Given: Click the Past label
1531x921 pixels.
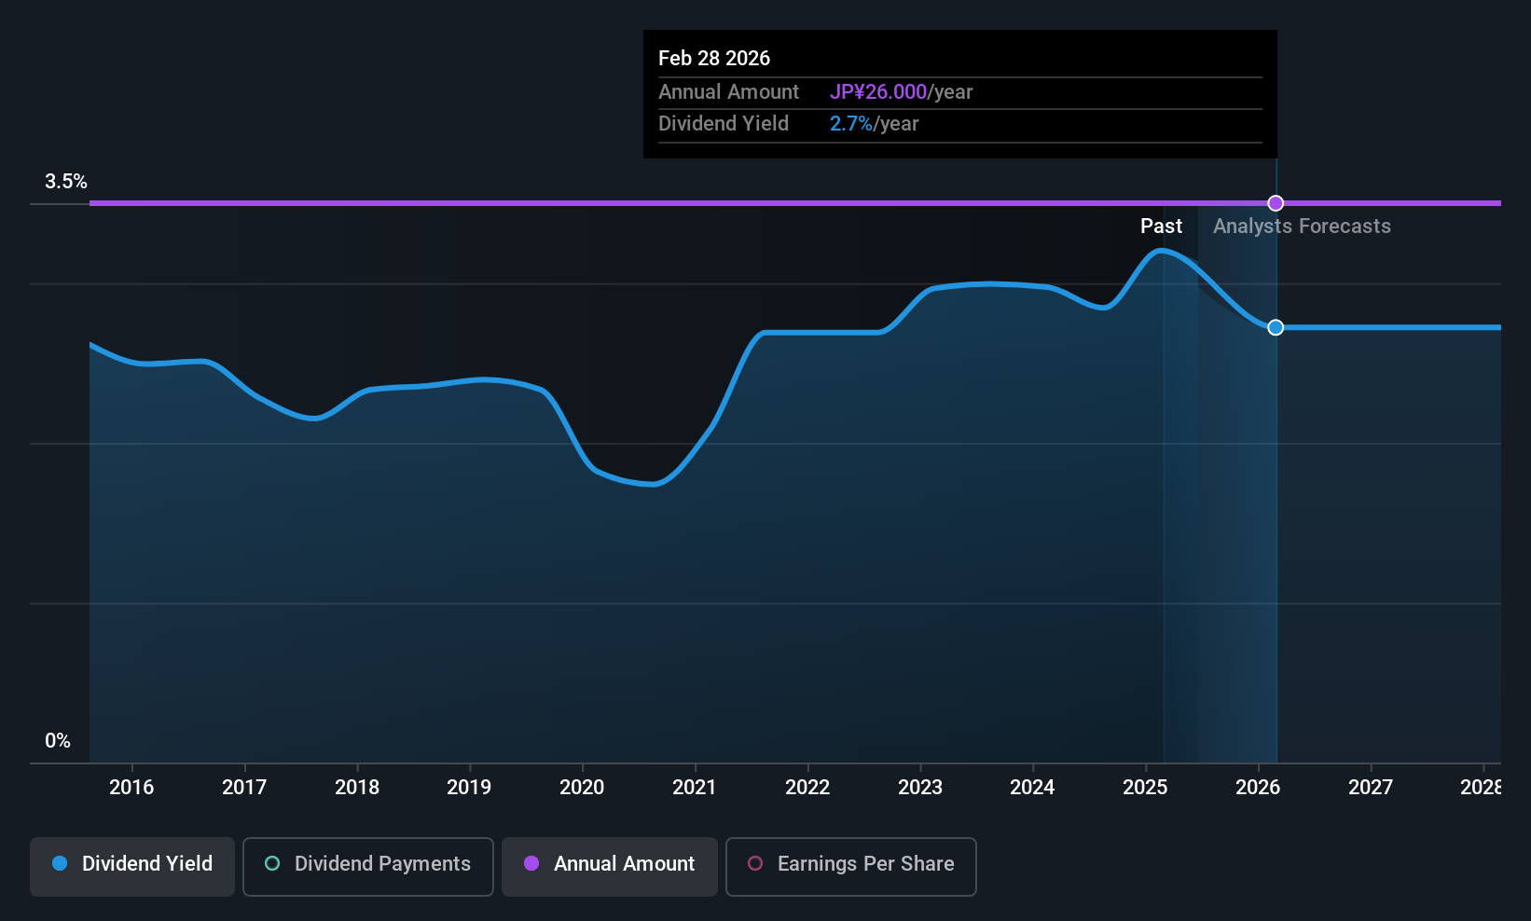Looking at the screenshot, I should coord(1161,227).
